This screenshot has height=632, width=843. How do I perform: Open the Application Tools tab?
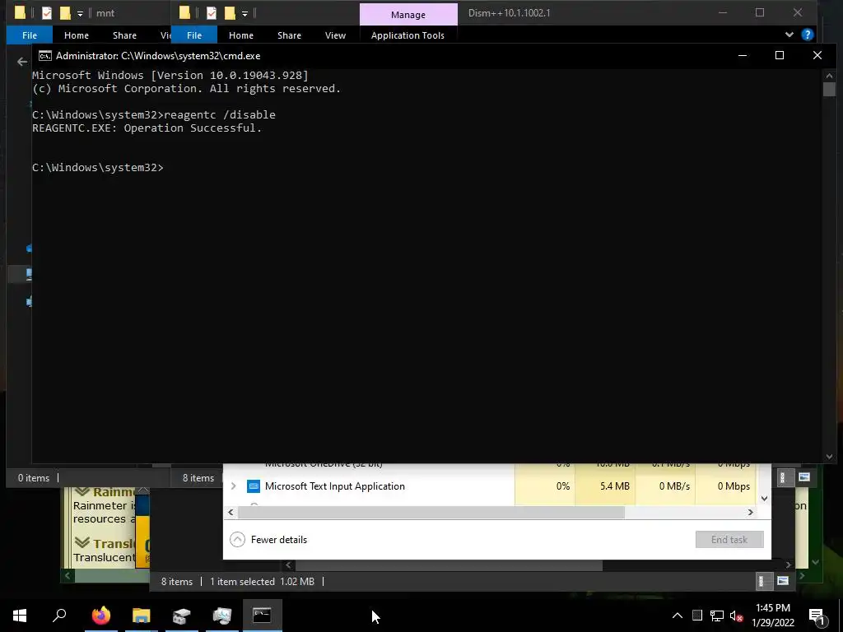408,35
